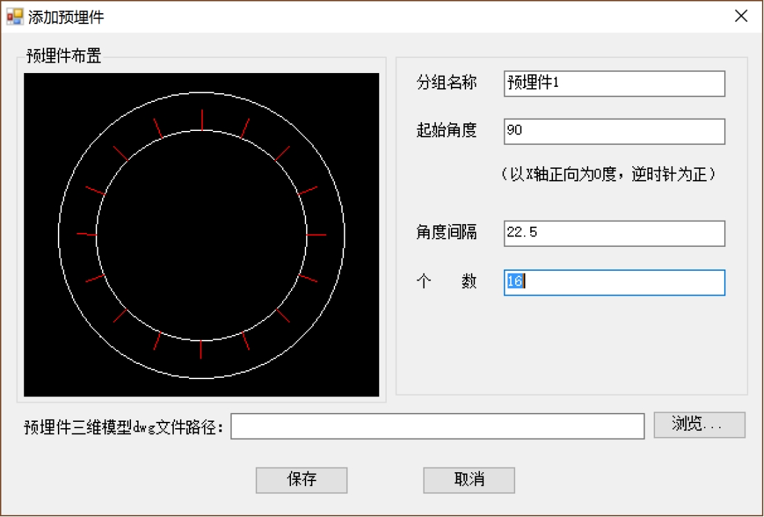Click the 分组名称 text label
This screenshot has width=764, height=517.
[447, 83]
